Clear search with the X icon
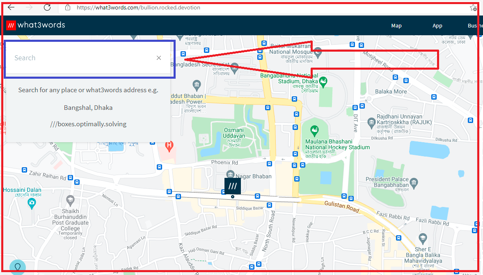 [159, 58]
